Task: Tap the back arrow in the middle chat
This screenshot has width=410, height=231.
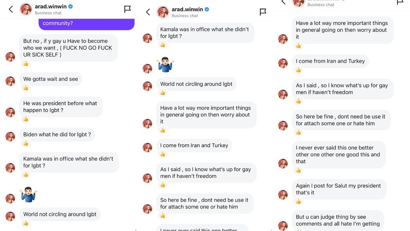Action: (148, 12)
